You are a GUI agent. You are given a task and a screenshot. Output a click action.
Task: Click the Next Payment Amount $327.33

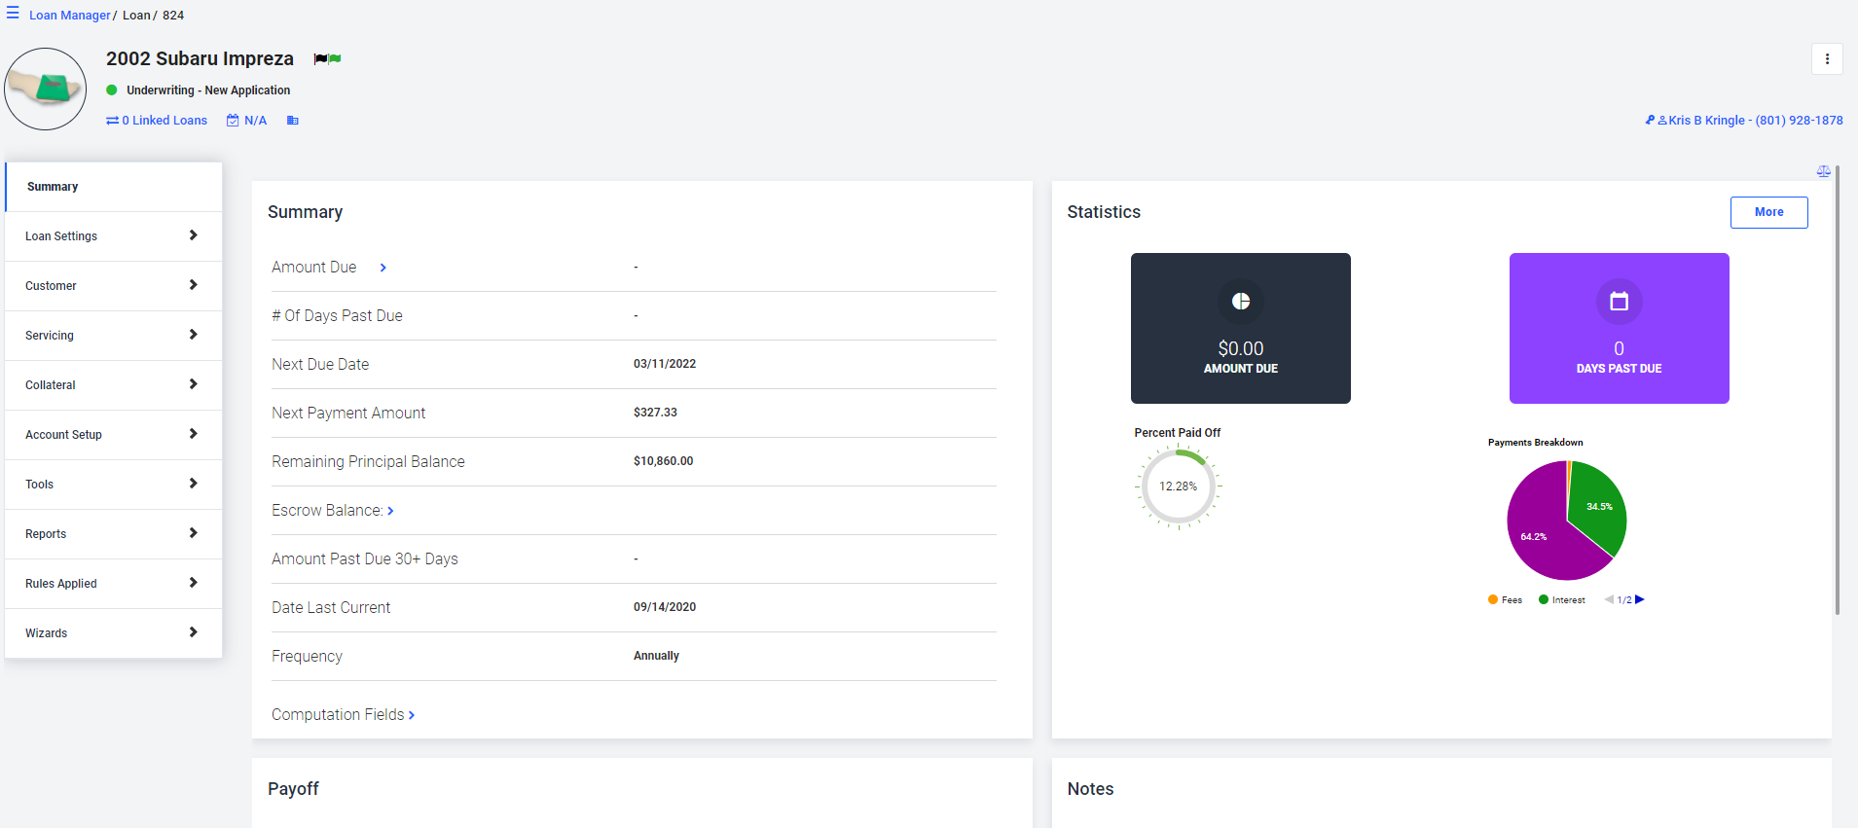pyautogui.click(x=655, y=413)
